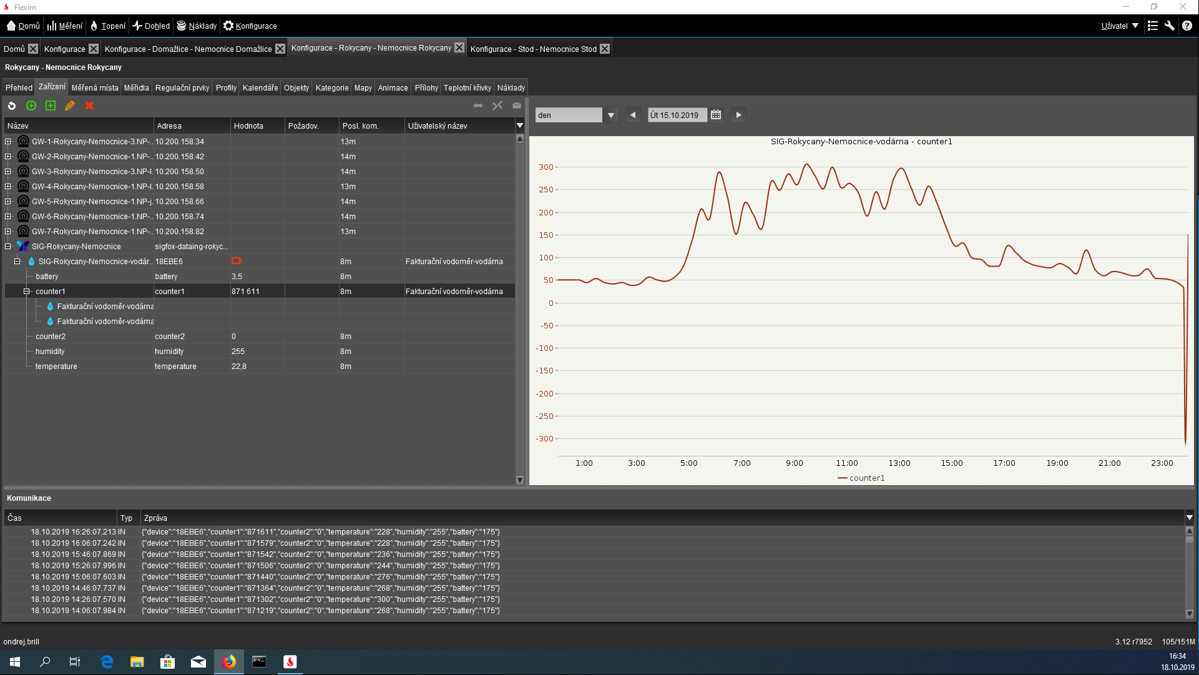Expand the GW-1-Rokycany-Nemocnice gateway node
The height and width of the screenshot is (675, 1199).
click(8, 142)
